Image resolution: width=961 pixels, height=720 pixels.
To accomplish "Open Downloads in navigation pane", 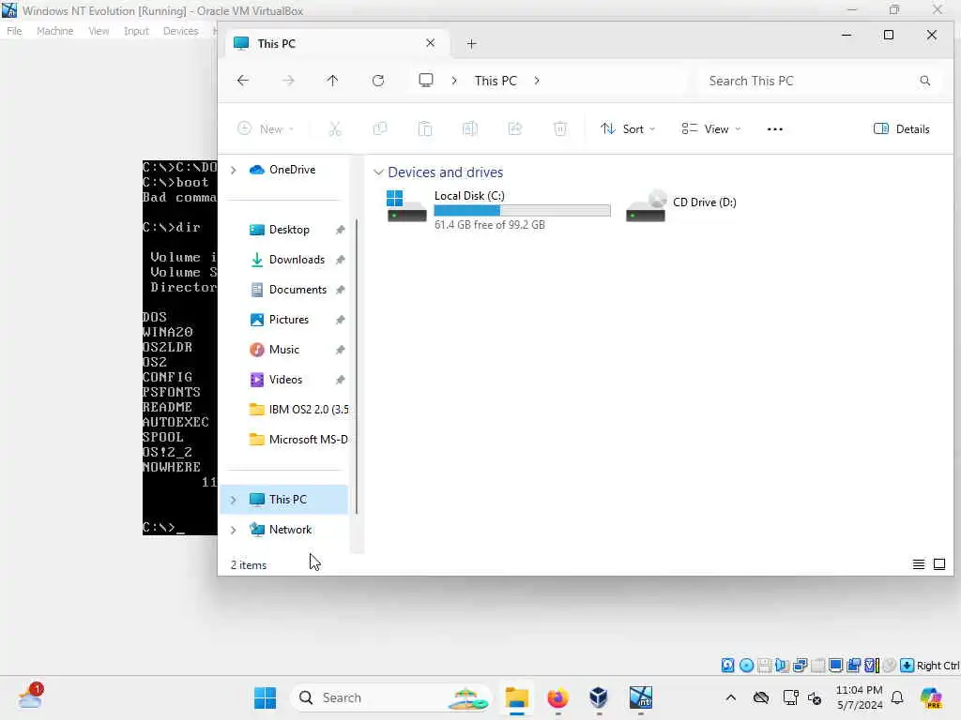I will pyautogui.click(x=297, y=260).
